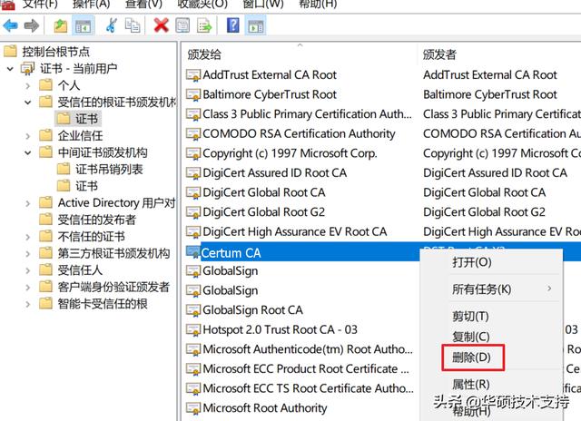Click the COMODO RSA Certification Authority certificate icon

point(193,134)
